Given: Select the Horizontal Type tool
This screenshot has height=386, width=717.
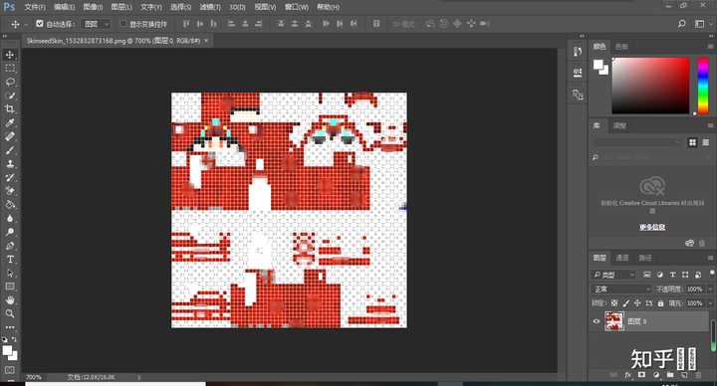Looking at the screenshot, I should point(10,260).
